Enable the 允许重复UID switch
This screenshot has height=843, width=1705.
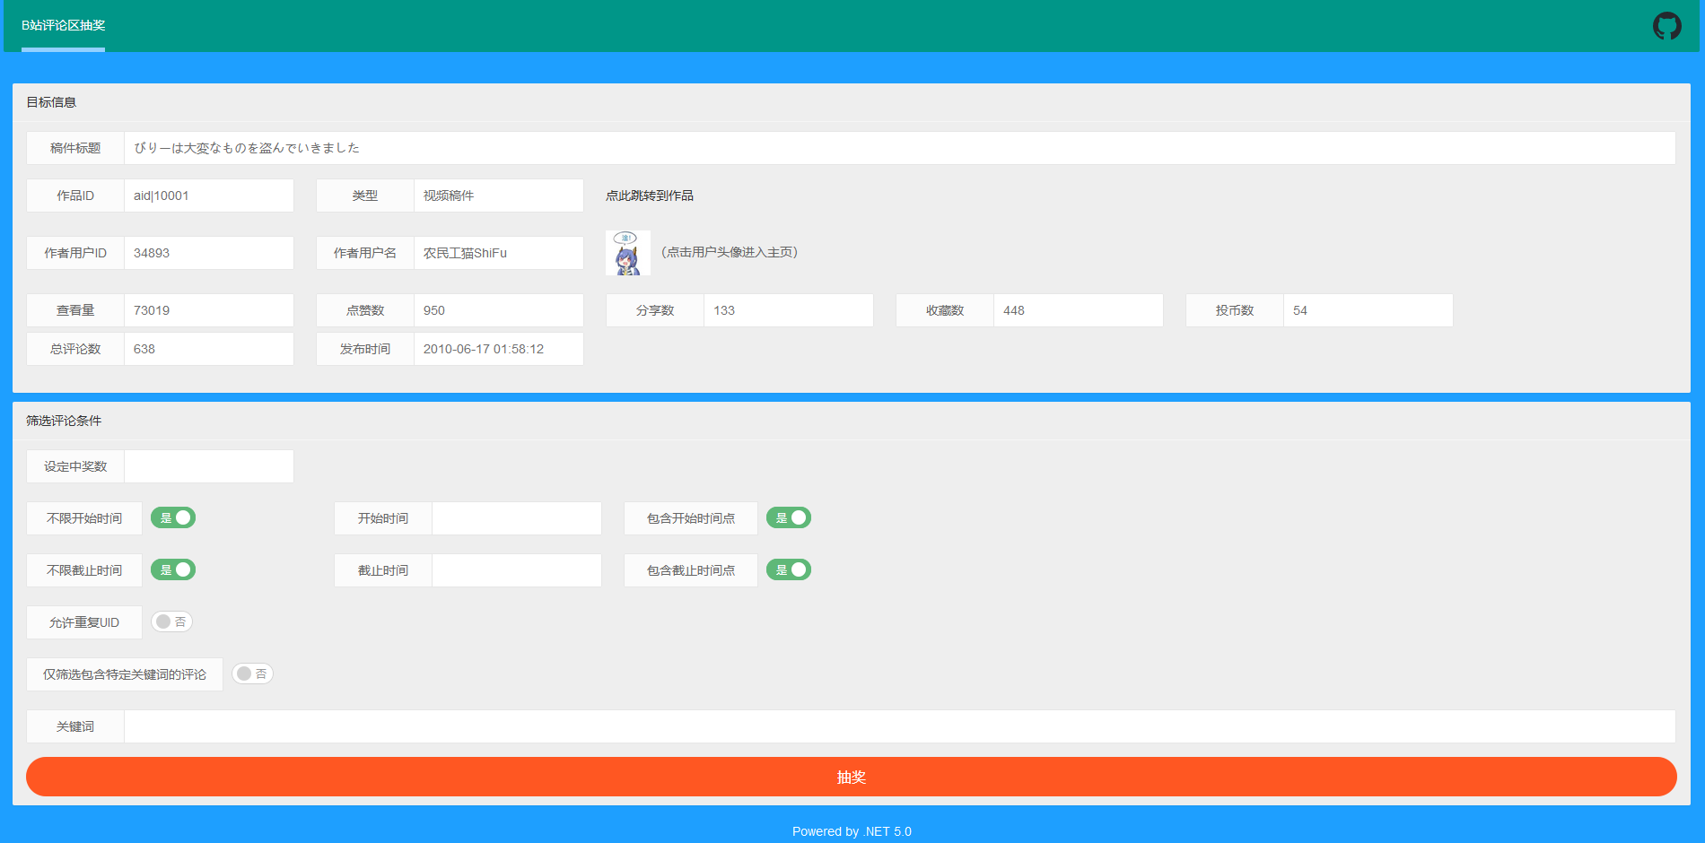(171, 621)
